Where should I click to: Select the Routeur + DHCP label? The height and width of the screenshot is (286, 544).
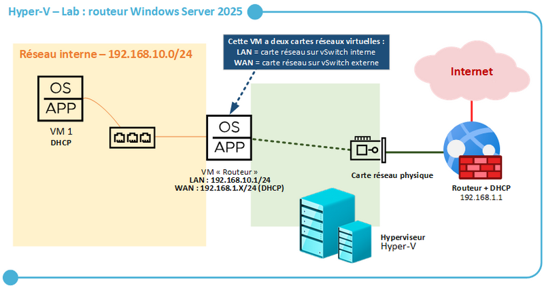point(481,188)
